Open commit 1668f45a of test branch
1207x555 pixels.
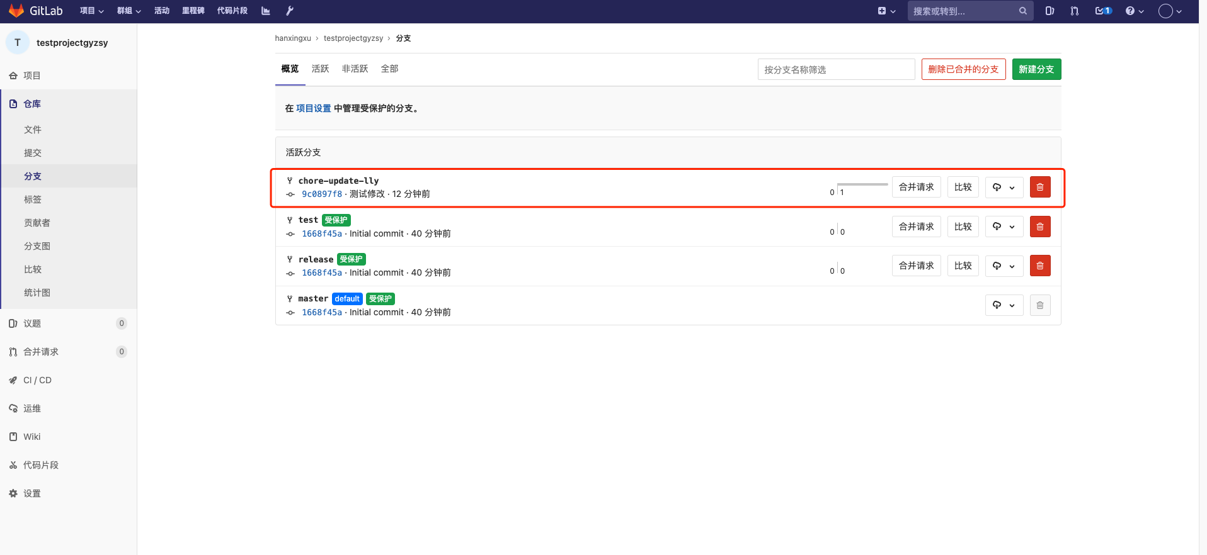tap(322, 233)
